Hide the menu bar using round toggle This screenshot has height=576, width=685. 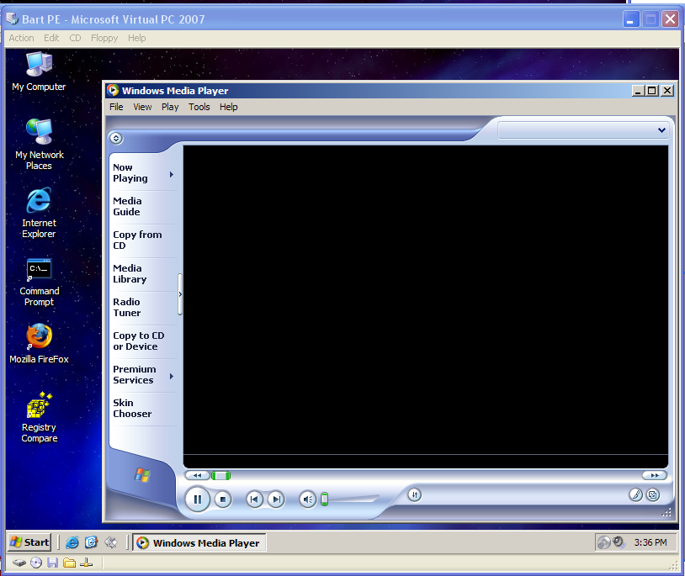116,139
